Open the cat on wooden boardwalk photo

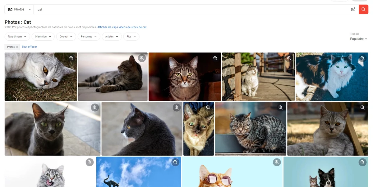258,77
